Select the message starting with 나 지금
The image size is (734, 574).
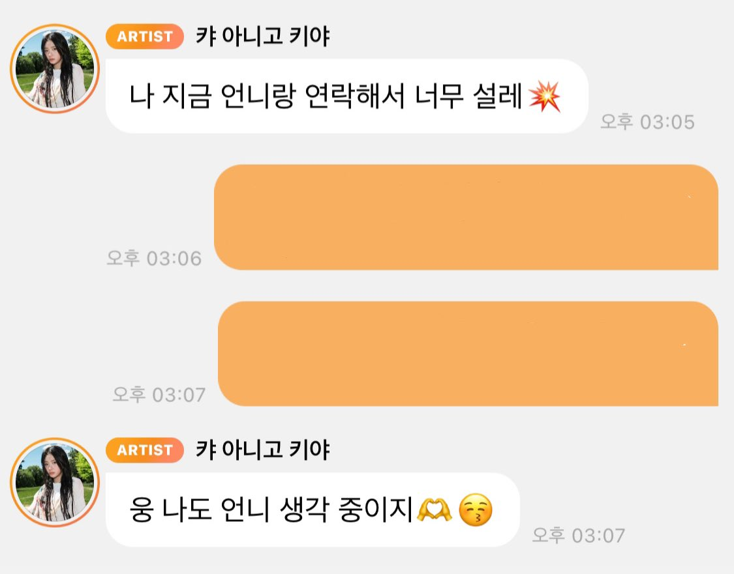click(347, 96)
